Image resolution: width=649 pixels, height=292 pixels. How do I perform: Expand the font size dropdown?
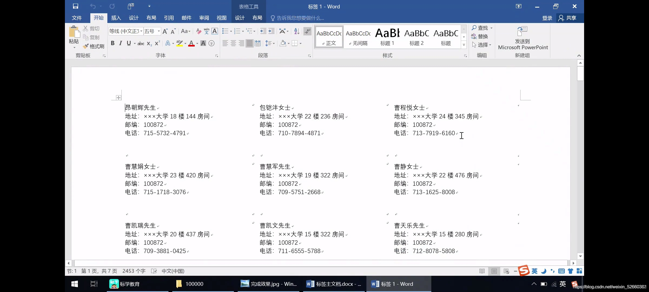click(x=159, y=31)
